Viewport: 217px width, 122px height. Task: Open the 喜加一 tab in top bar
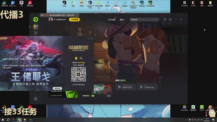pyautogui.click(x=122, y=20)
